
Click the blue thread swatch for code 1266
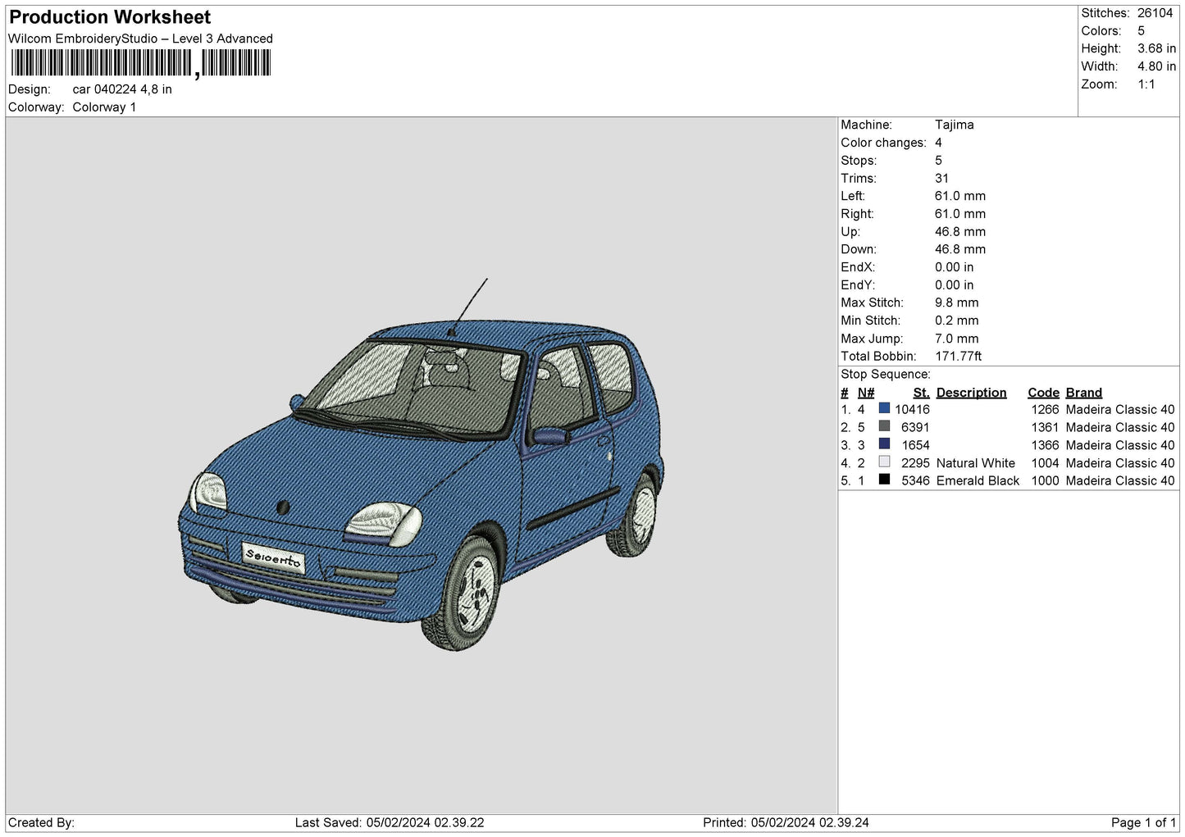point(884,408)
